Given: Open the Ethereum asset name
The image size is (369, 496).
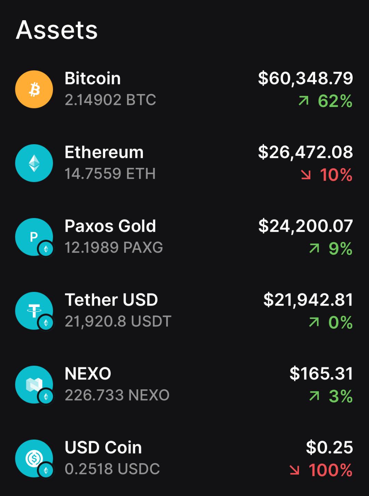Looking at the screenshot, I should point(104,152).
